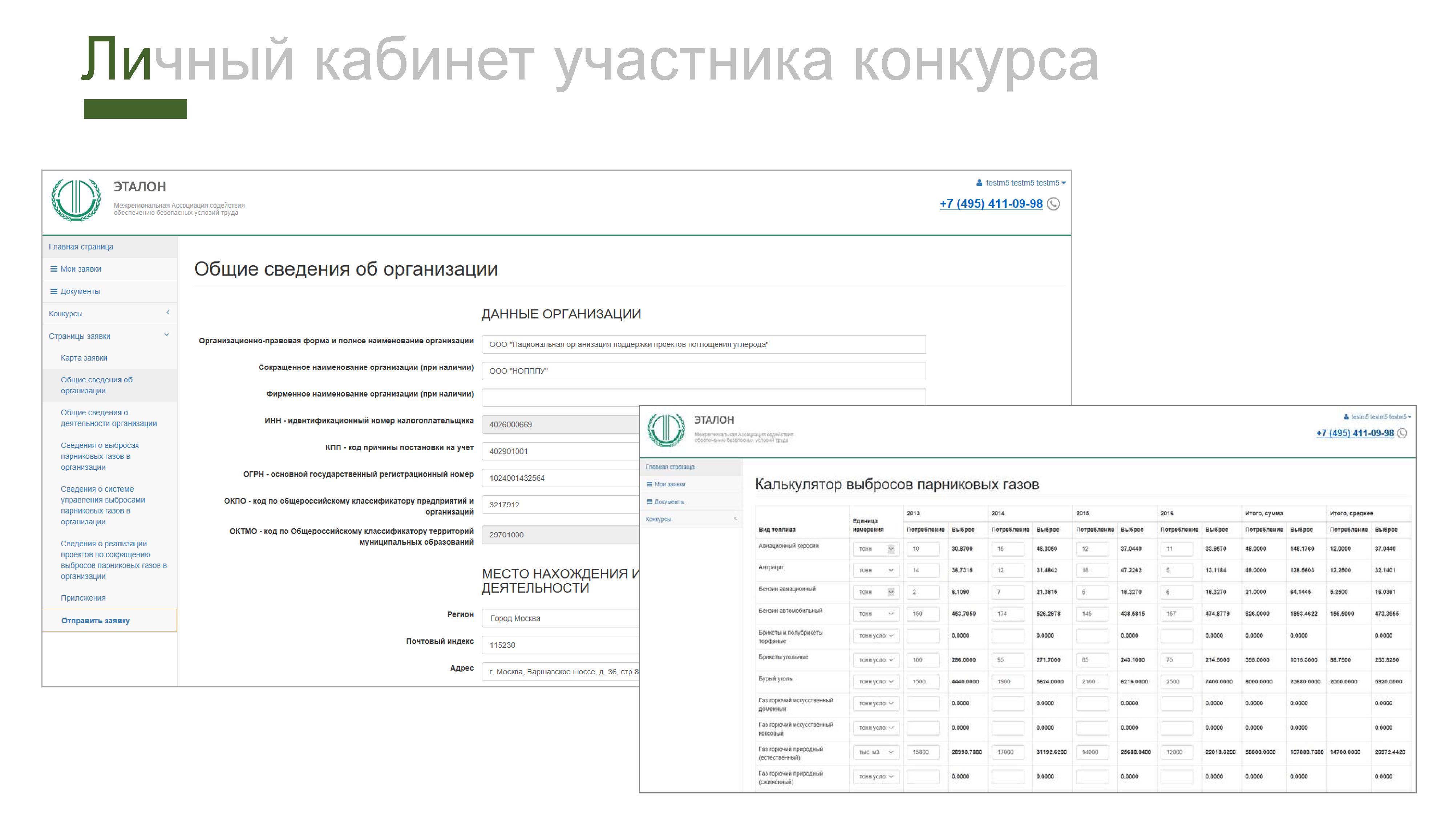Click the list icon next to Документы in left sidebar
The image size is (1453, 817).
click(54, 292)
